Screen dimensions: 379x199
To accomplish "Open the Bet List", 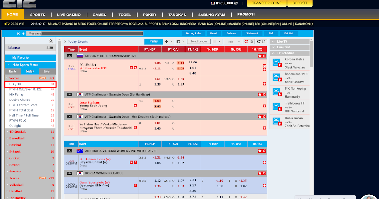I will [288, 33].
